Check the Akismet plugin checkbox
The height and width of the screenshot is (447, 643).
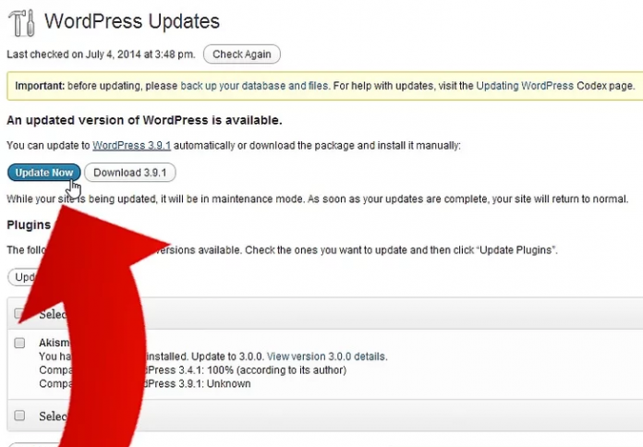pyautogui.click(x=19, y=343)
